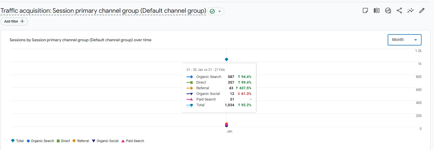Click the Traffic acquisition report title

point(103,11)
